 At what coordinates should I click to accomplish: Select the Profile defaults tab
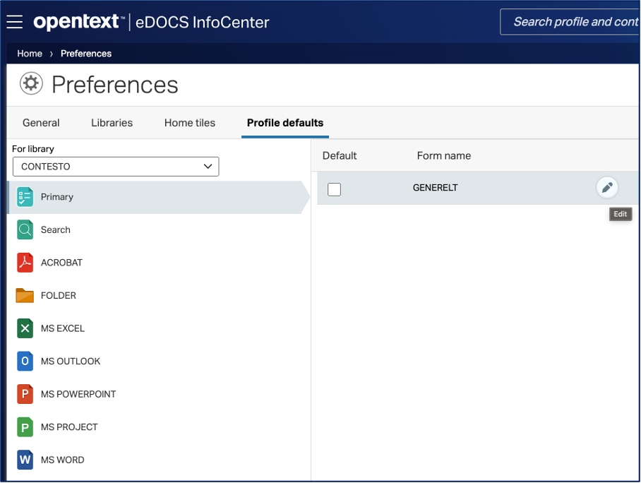(x=285, y=123)
